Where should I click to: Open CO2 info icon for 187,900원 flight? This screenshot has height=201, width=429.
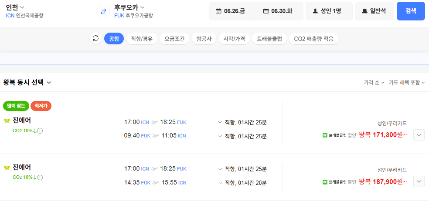pyautogui.click(x=40, y=178)
